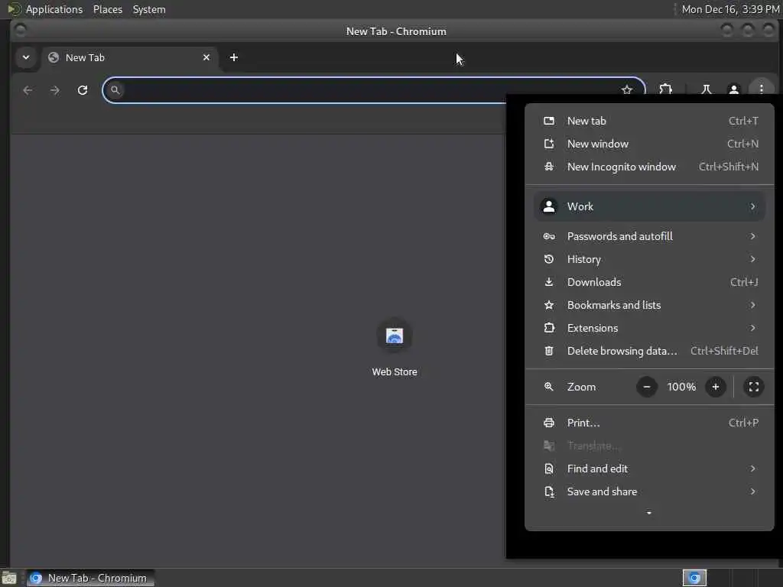Open the profile avatar icon in toolbar

(x=733, y=90)
